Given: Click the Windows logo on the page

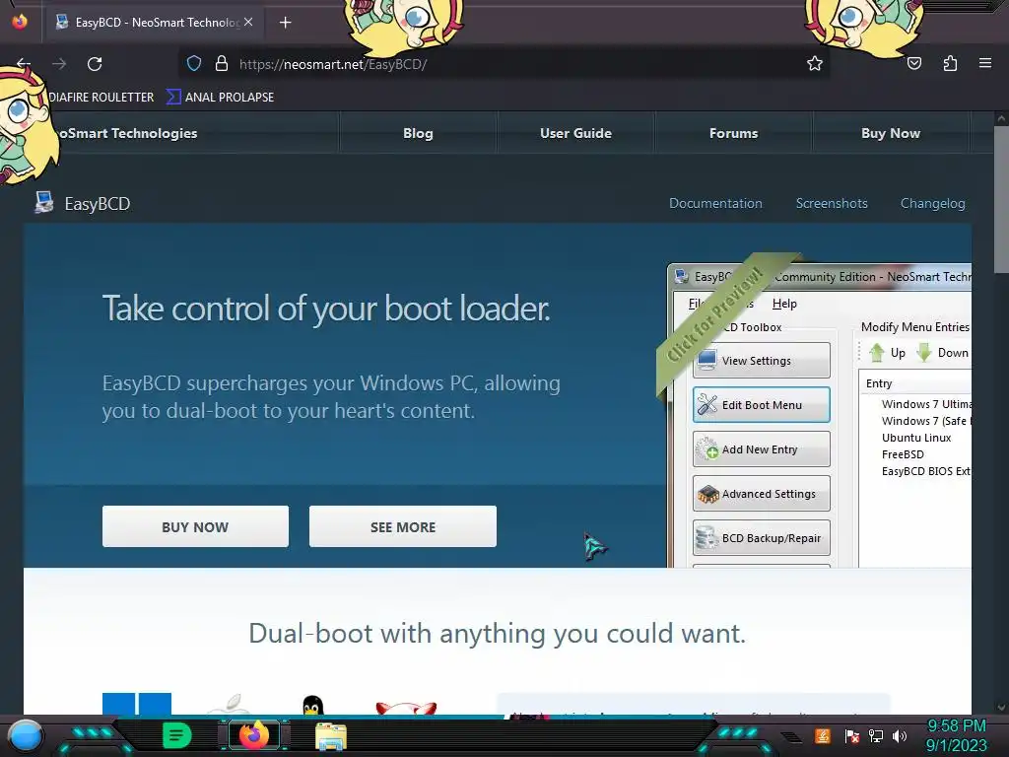Looking at the screenshot, I should (x=137, y=704).
